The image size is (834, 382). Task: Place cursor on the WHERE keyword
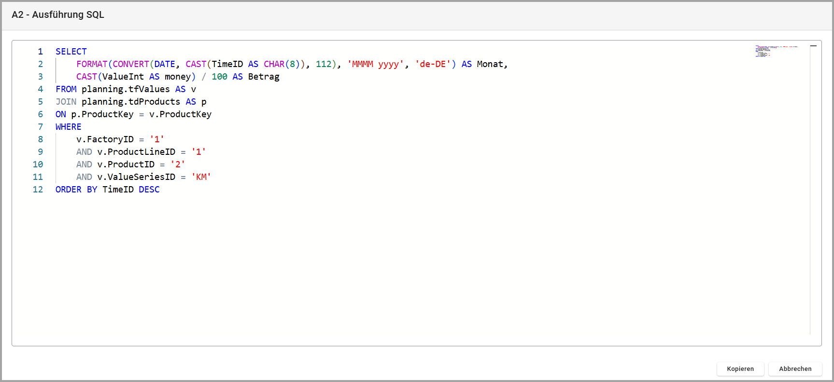68,127
